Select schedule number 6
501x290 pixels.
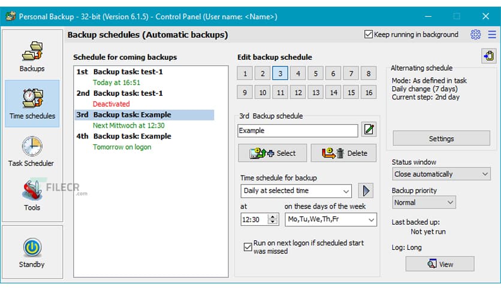(x=333, y=74)
